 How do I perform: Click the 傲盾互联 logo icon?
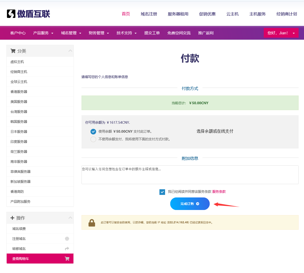pos(11,14)
